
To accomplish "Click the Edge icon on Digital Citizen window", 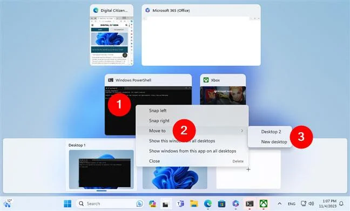I will click(x=96, y=10).
